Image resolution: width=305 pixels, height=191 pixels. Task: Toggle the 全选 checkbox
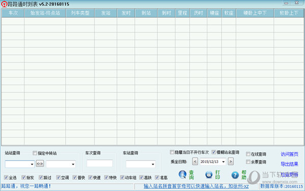click(6, 177)
